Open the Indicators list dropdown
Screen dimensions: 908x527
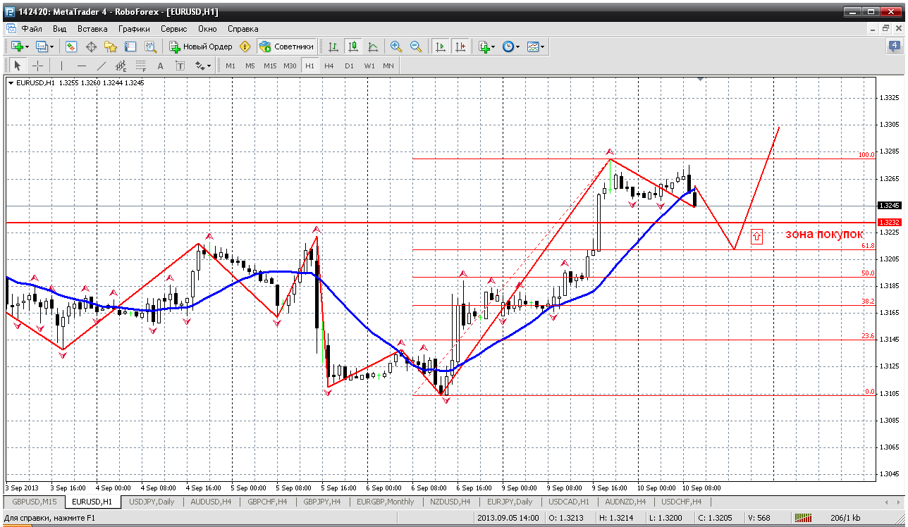[486, 46]
